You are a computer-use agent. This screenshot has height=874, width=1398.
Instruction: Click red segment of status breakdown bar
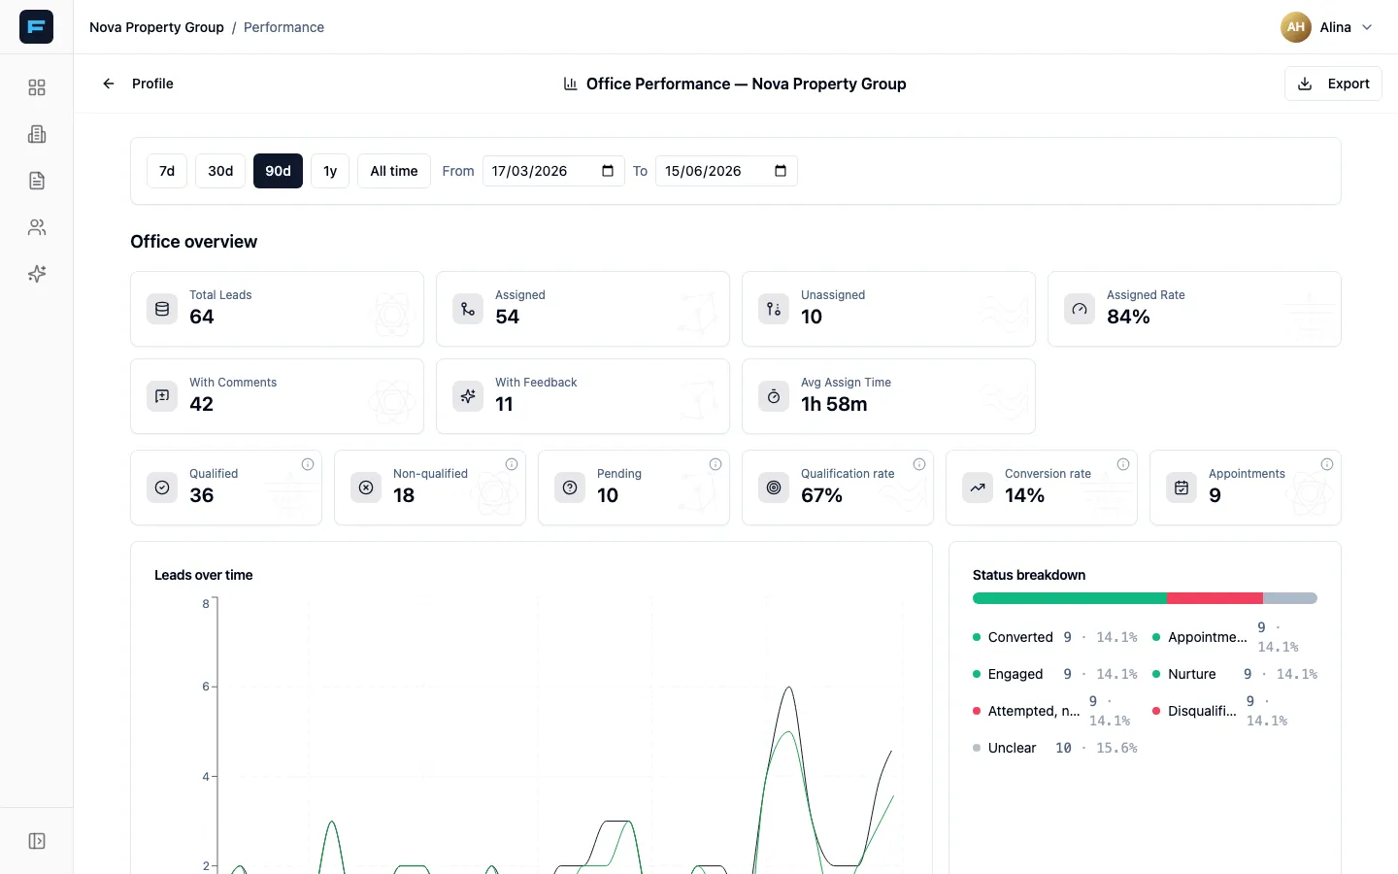[x=1215, y=598]
